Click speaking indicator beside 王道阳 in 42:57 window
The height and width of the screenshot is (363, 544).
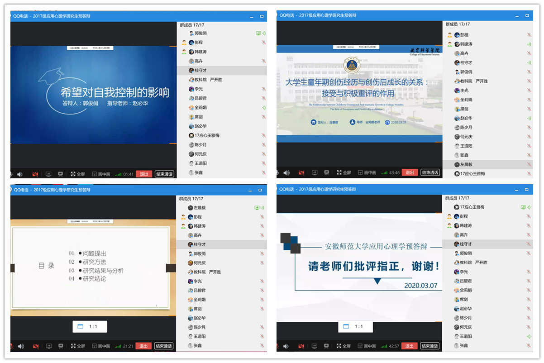pyautogui.click(x=529, y=336)
